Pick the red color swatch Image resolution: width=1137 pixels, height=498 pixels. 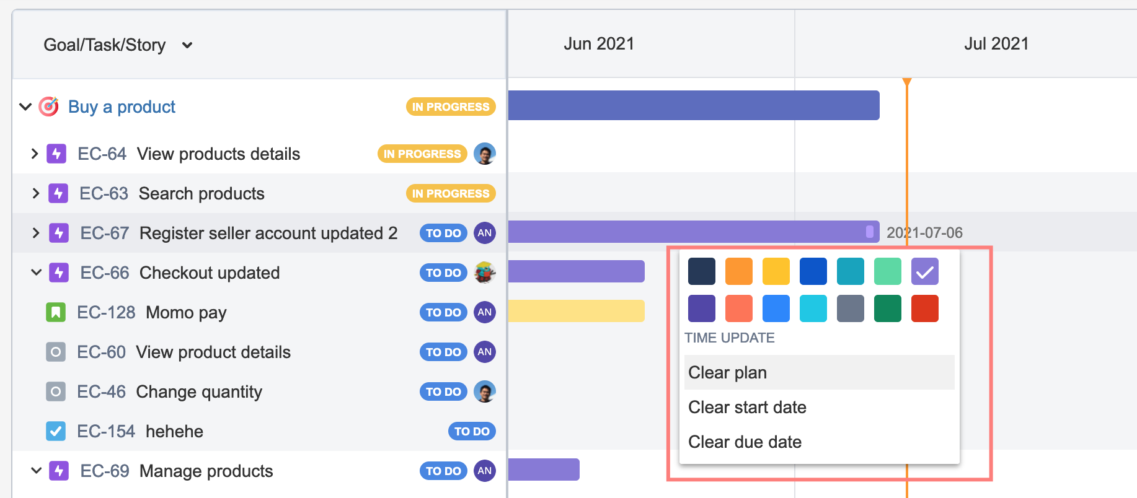[x=924, y=308]
